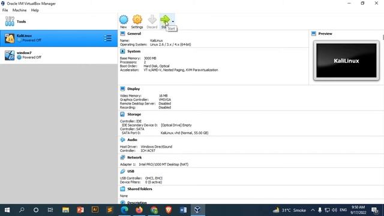Screen dimensions: 384x216
Task: Open the notification center icon
Action: [x=375, y=210]
